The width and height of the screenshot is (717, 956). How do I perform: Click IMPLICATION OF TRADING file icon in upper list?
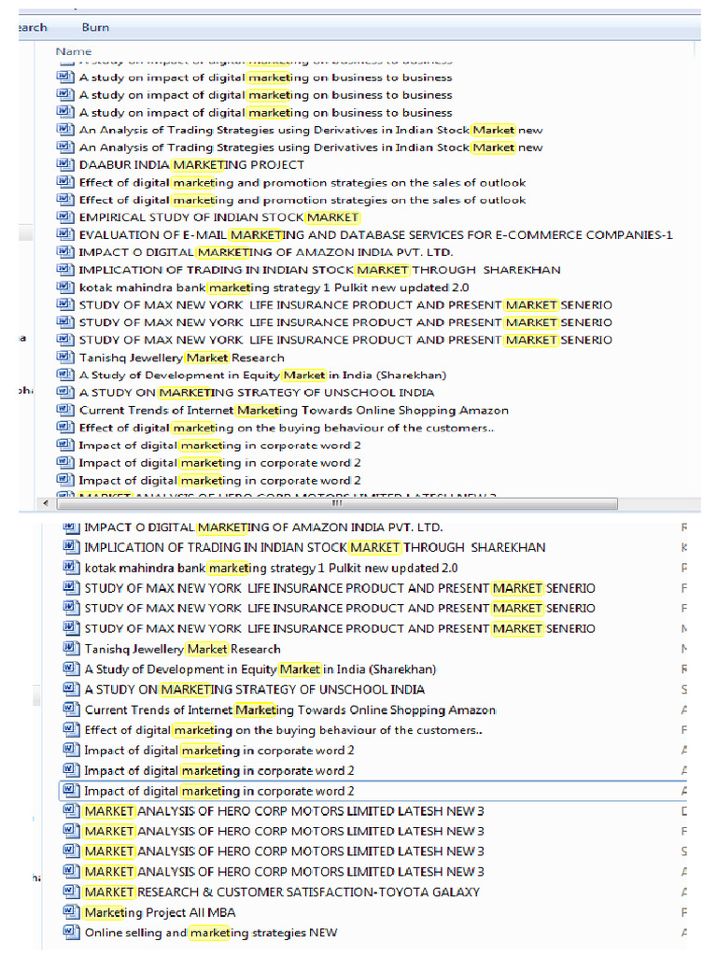point(65,269)
